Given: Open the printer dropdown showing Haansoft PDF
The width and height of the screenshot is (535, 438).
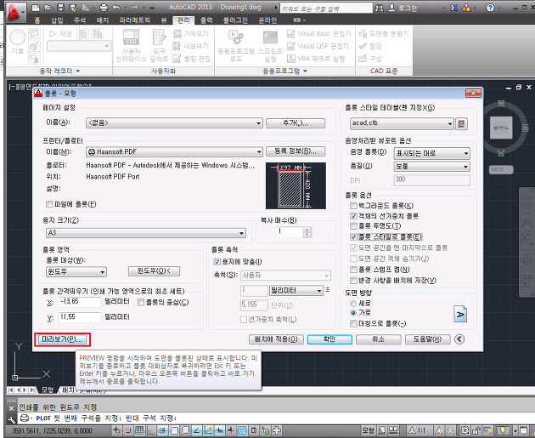Looking at the screenshot, I should [174, 151].
